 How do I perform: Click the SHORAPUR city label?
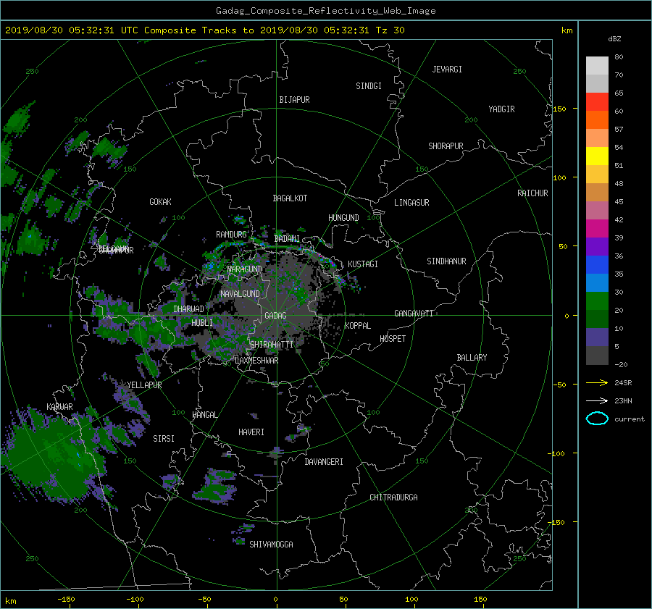[x=446, y=146]
